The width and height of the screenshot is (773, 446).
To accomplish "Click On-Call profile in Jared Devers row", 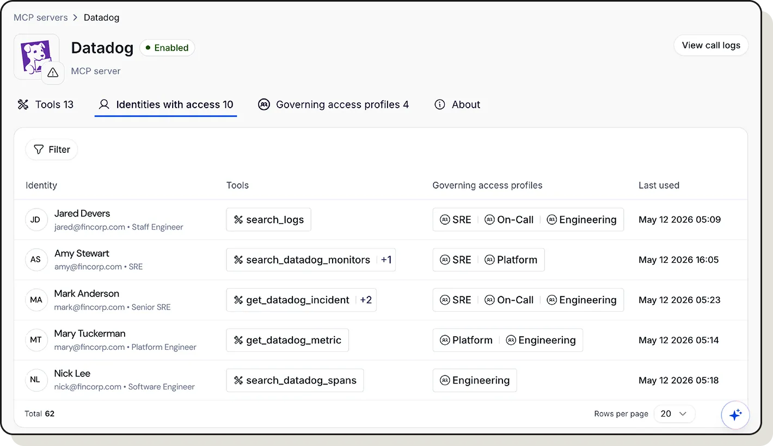I will pyautogui.click(x=509, y=220).
